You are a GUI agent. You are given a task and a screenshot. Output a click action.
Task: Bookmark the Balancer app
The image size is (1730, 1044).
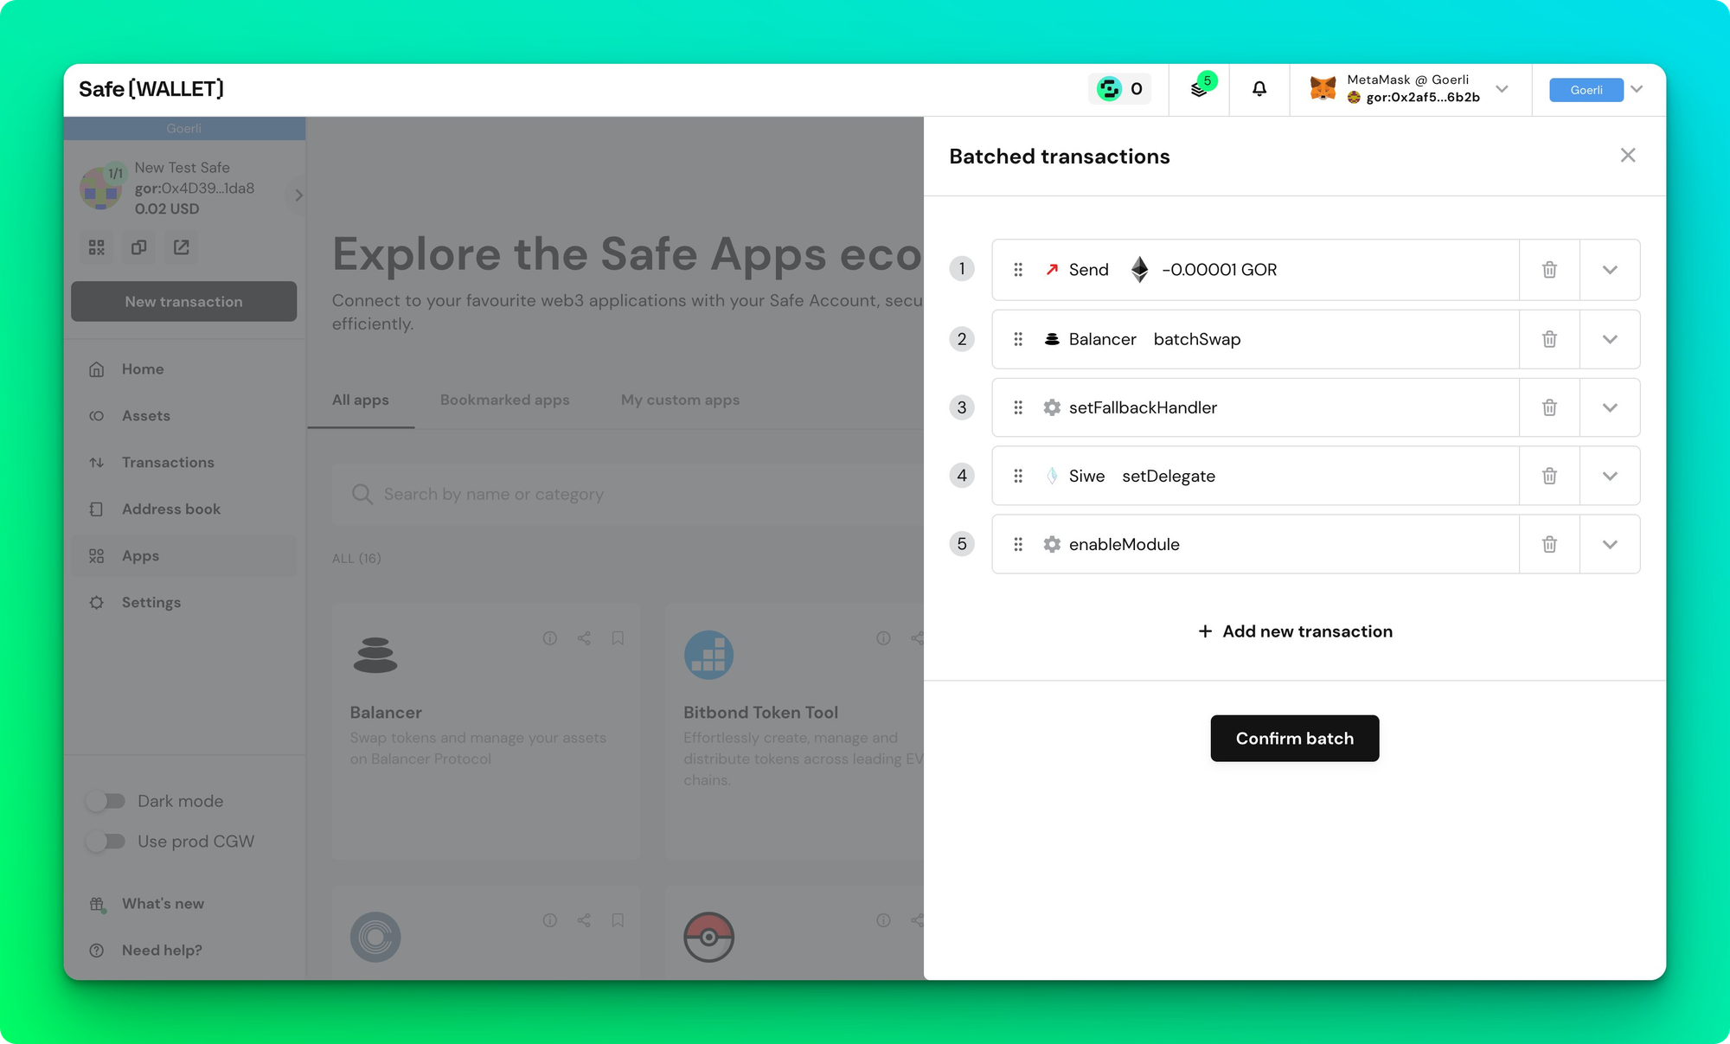tap(618, 638)
